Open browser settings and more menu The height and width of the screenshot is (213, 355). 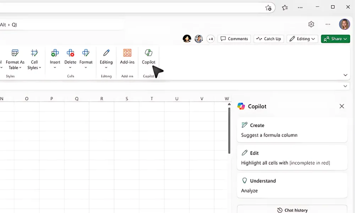300,8
